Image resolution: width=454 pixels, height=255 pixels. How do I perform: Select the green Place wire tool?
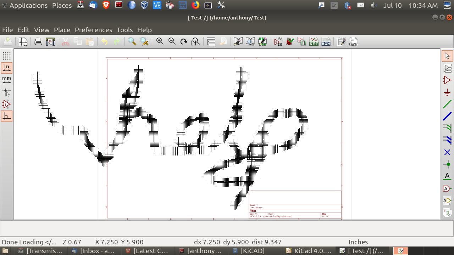point(447,104)
